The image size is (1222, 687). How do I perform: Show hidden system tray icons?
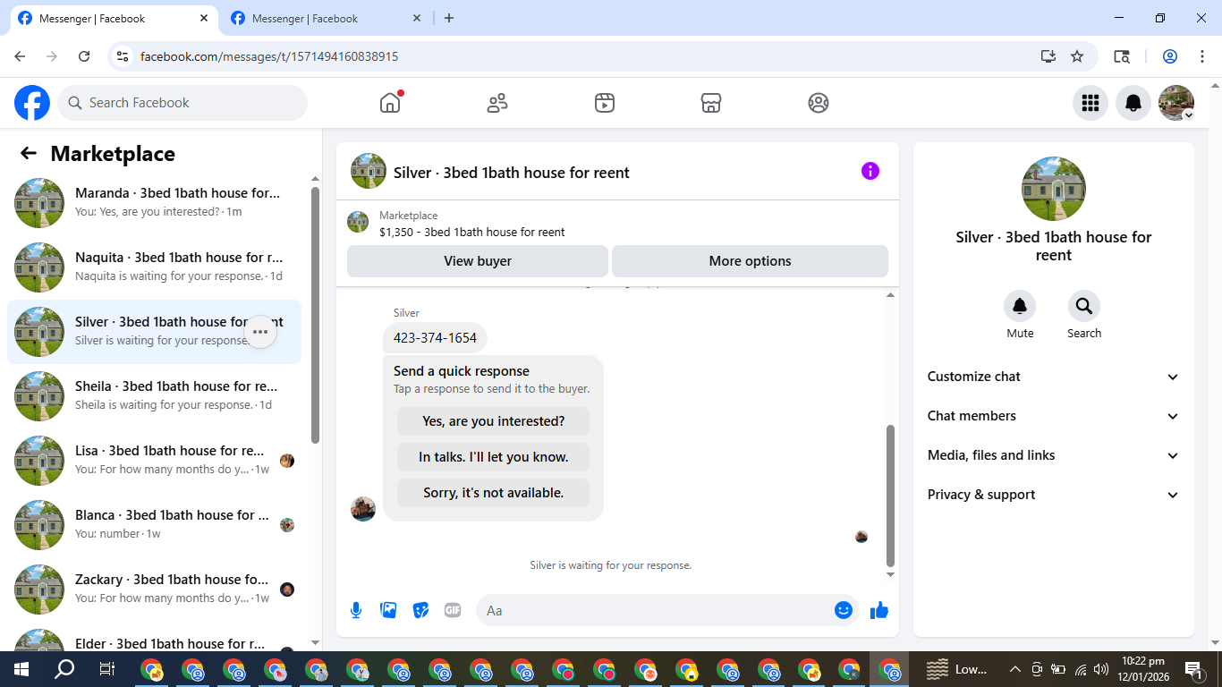[x=1015, y=669]
